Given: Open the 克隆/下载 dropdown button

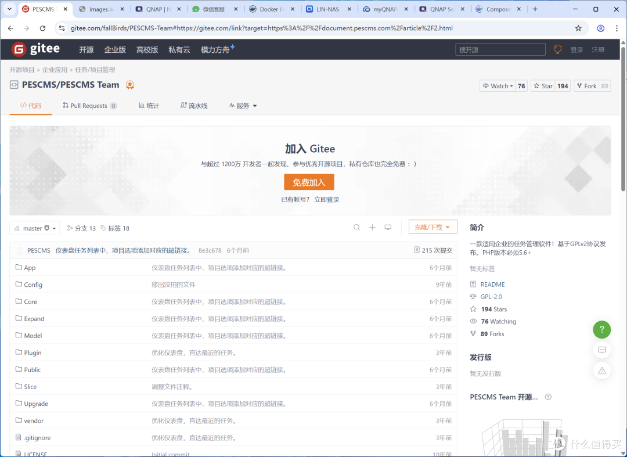Looking at the screenshot, I should pyautogui.click(x=433, y=227).
